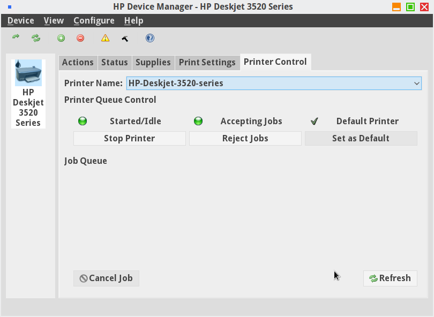Click the red minus remove device icon
This screenshot has width=434, height=317.
coord(80,38)
